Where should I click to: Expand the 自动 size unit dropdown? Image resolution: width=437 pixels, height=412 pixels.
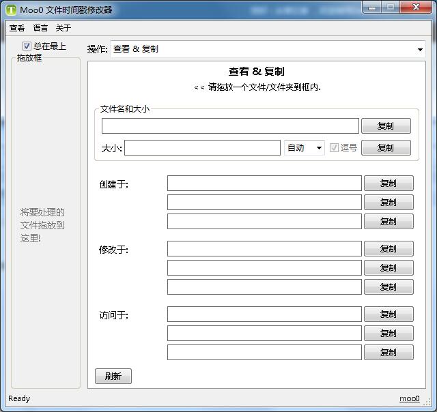click(x=304, y=147)
